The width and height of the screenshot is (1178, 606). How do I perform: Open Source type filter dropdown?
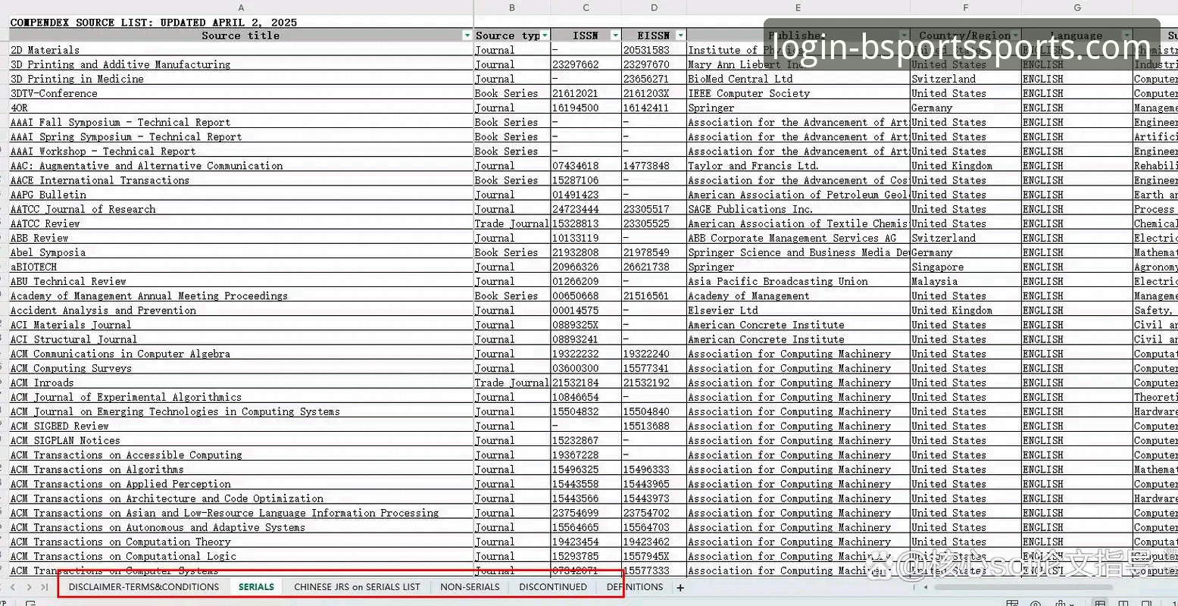coord(545,36)
